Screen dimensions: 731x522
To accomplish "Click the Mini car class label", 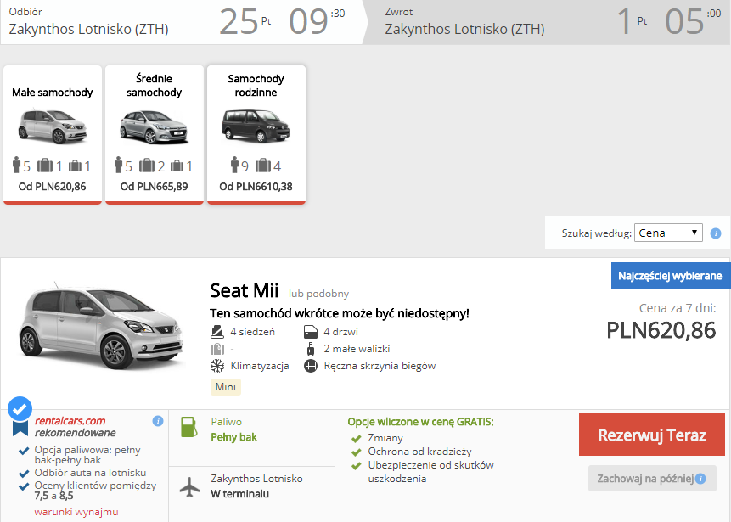I will [x=226, y=387].
